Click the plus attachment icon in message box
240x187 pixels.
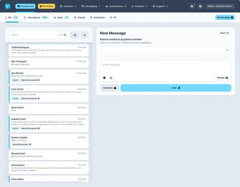[105, 78]
